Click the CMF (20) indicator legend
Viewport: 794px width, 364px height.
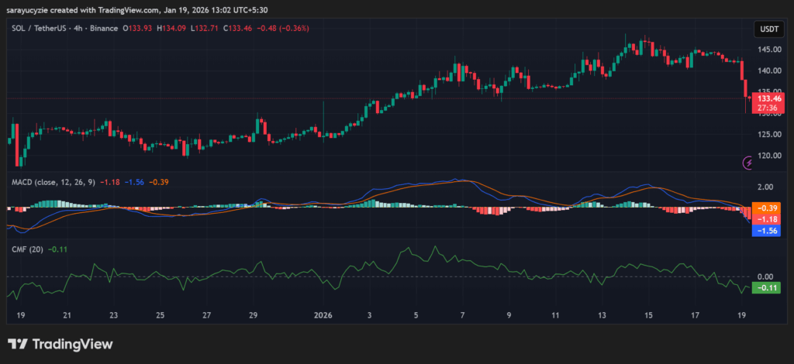pyautogui.click(x=25, y=249)
